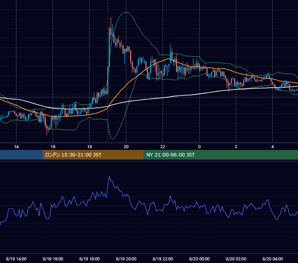Click the peak of the blue oscillator line
The height and width of the screenshot is (263, 298).
109,177
